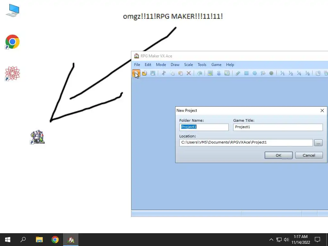Click the Folder Name input field

204,127
